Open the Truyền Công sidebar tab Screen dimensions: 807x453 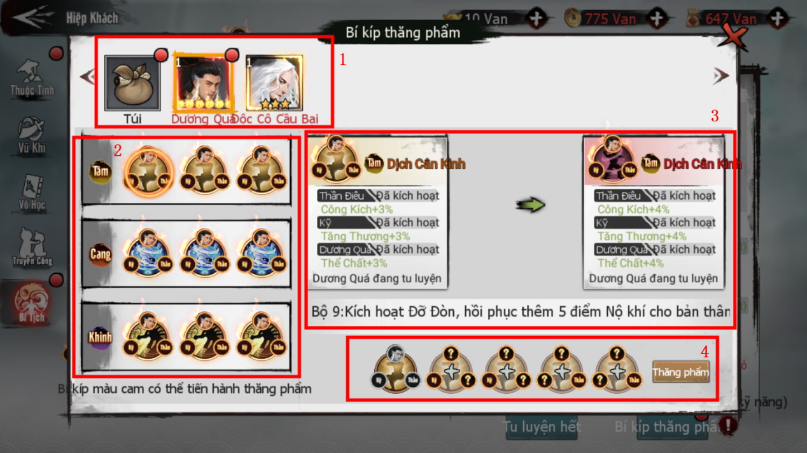[x=32, y=248]
